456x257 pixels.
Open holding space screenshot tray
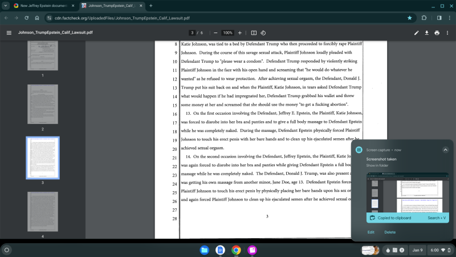coord(370,250)
